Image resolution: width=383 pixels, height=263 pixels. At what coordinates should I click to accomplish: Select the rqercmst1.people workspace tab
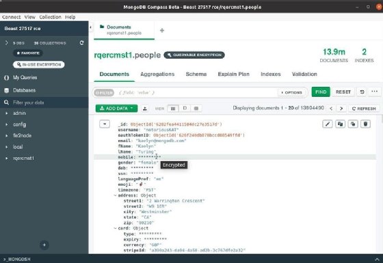pos(124,30)
